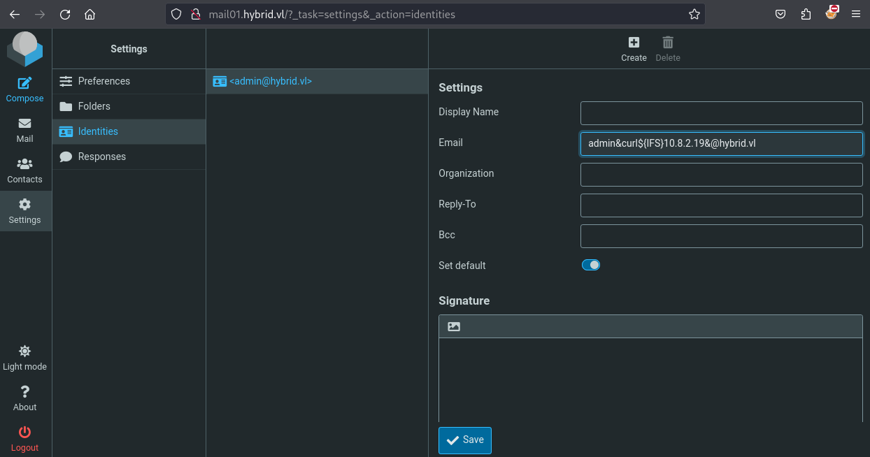Insert image into signature
The height and width of the screenshot is (457, 870).
454,326
